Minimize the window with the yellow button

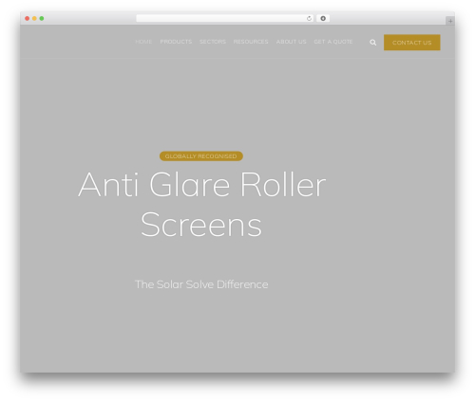pos(34,19)
